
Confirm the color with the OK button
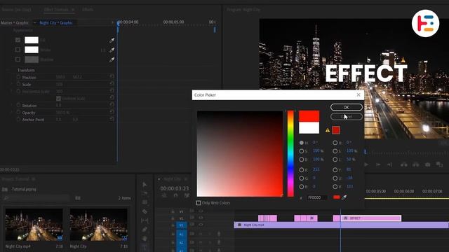(x=346, y=107)
